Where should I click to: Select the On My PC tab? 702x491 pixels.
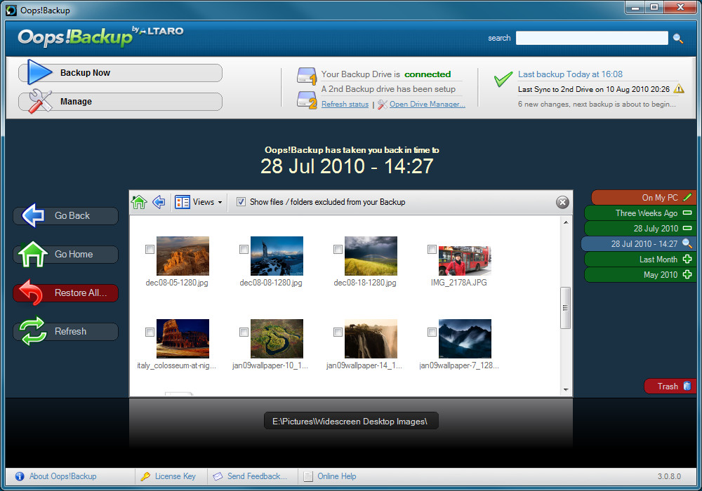643,197
